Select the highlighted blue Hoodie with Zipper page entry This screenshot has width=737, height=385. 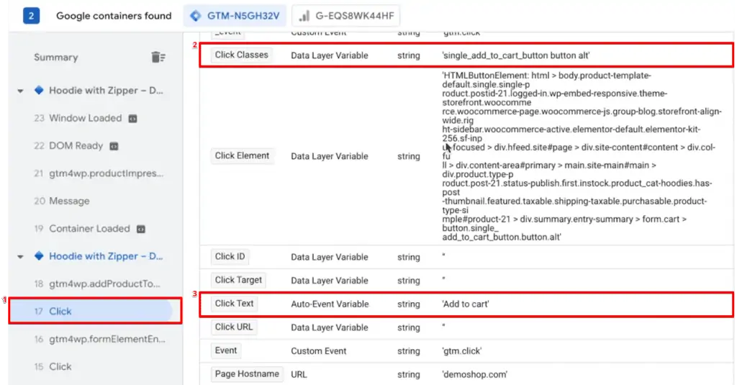click(x=106, y=256)
